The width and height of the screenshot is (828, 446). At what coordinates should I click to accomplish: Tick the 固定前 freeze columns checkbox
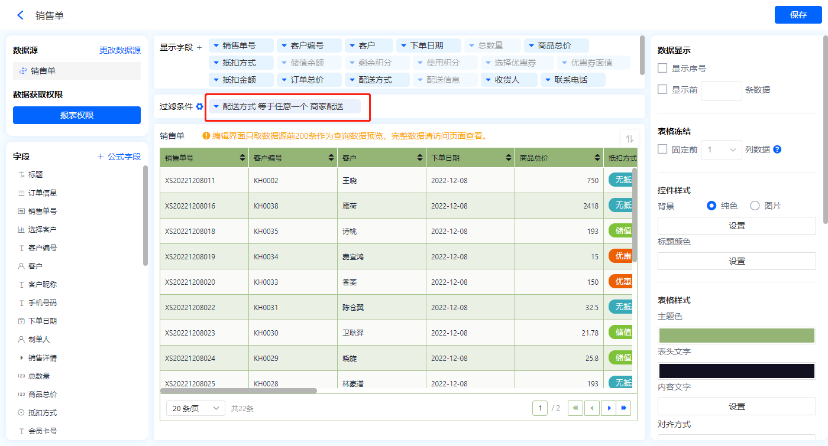tap(662, 149)
